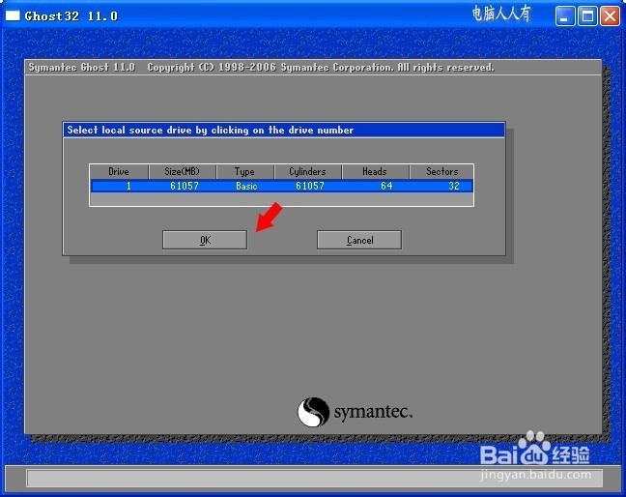626x497 pixels.
Task: Click the Ghost32 window system icon
Action: click(x=13, y=15)
